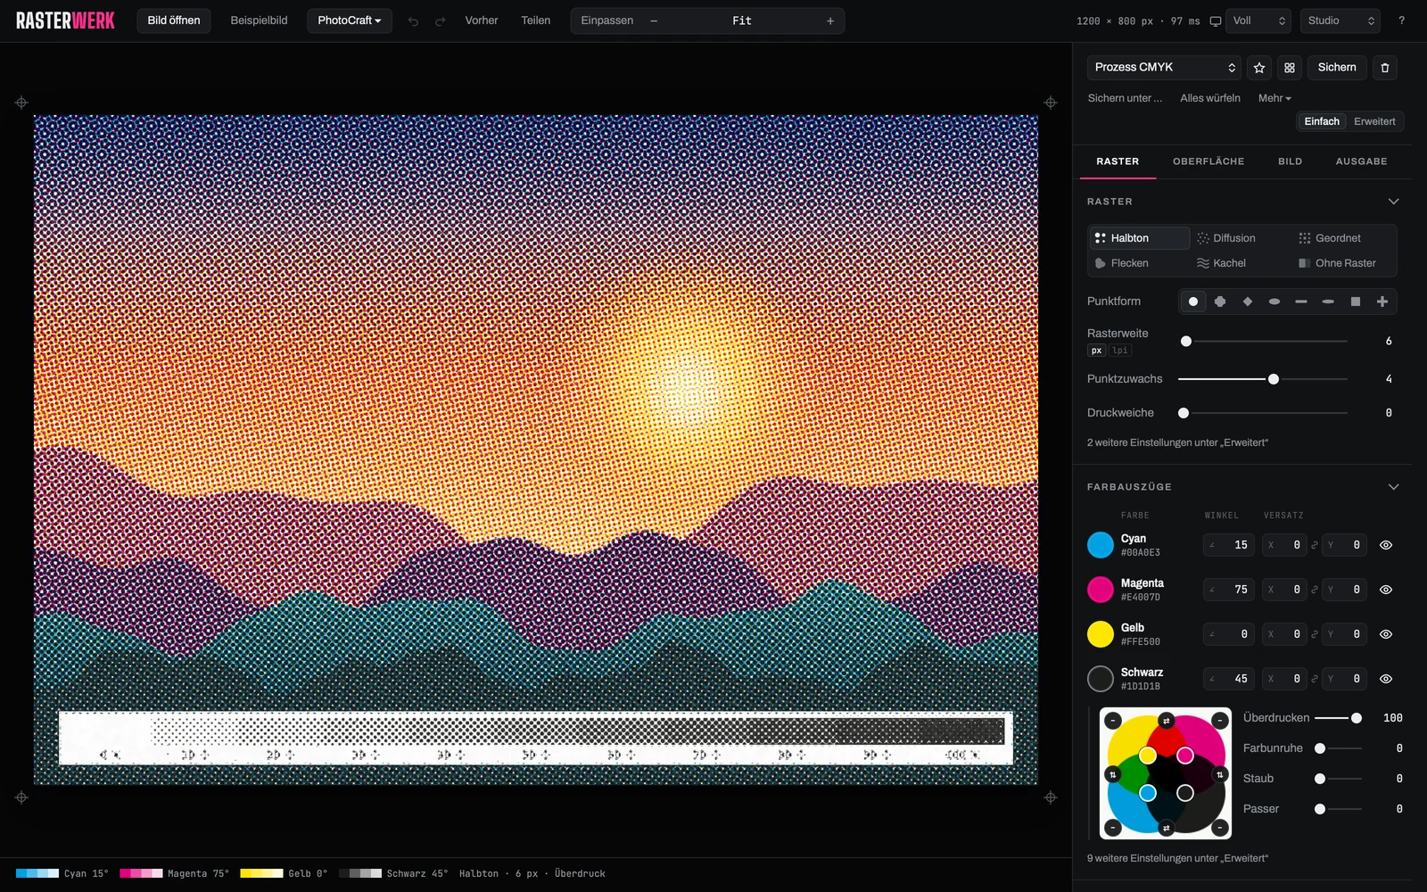Image resolution: width=1427 pixels, height=892 pixels.
Task: Click the Bild öffnen button
Action: (174, 21)
